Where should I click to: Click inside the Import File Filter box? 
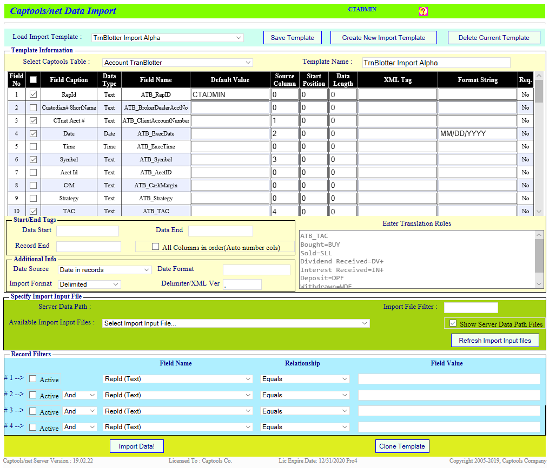click(x=471, y=307)
